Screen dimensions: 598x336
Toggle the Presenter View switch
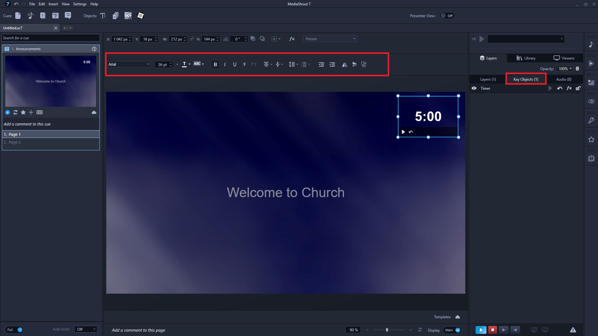click(x=447, y=16)
